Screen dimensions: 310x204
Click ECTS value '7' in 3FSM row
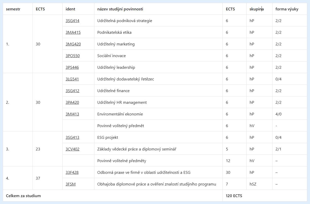pos(227,184)
